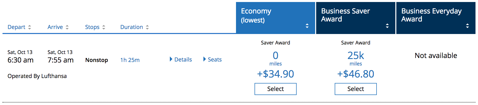Click sort arrows in Business Saver Award header
The image size is (478, 105).
(387, 26)
